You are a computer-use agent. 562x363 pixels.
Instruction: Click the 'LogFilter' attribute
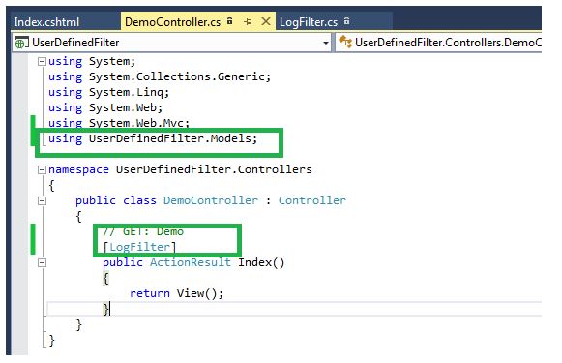coord(140,247)
